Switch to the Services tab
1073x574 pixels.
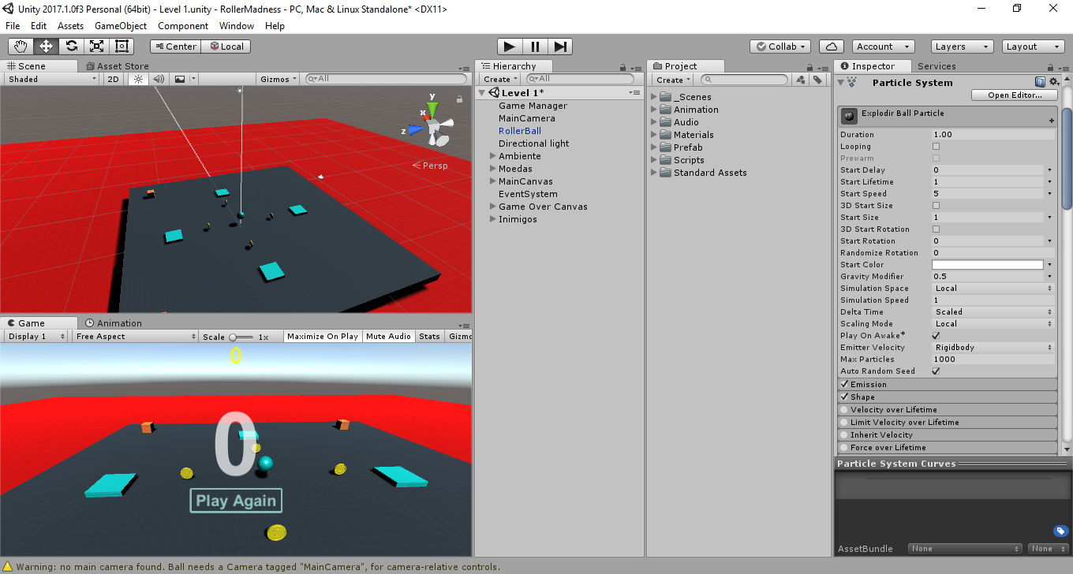pos(937,66)
